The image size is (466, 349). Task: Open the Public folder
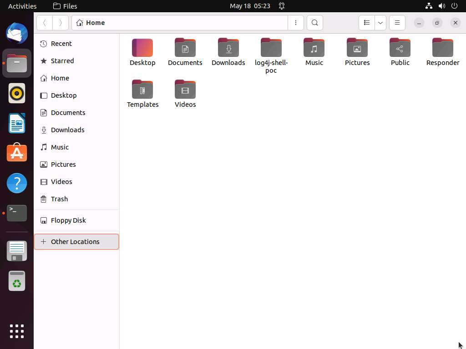click(x=400, y=48)
